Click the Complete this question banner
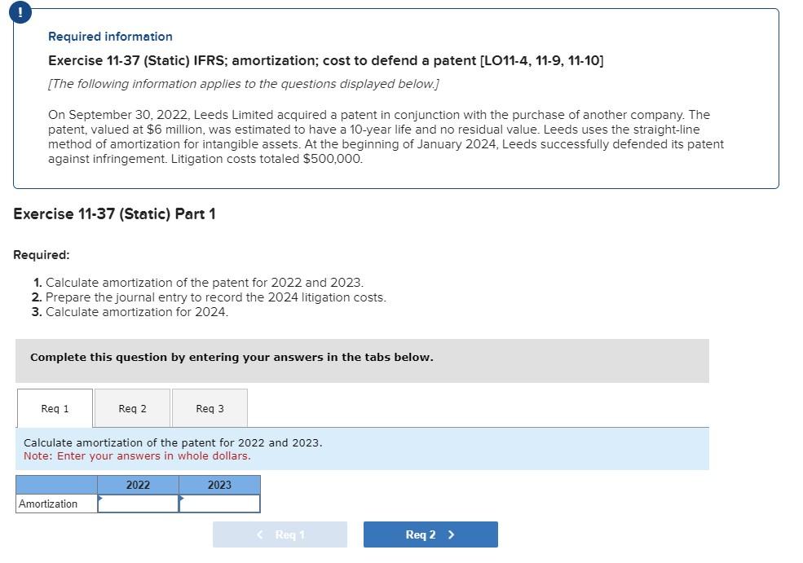The height and width of the screenshot is (563, 803). coord(231,357)
